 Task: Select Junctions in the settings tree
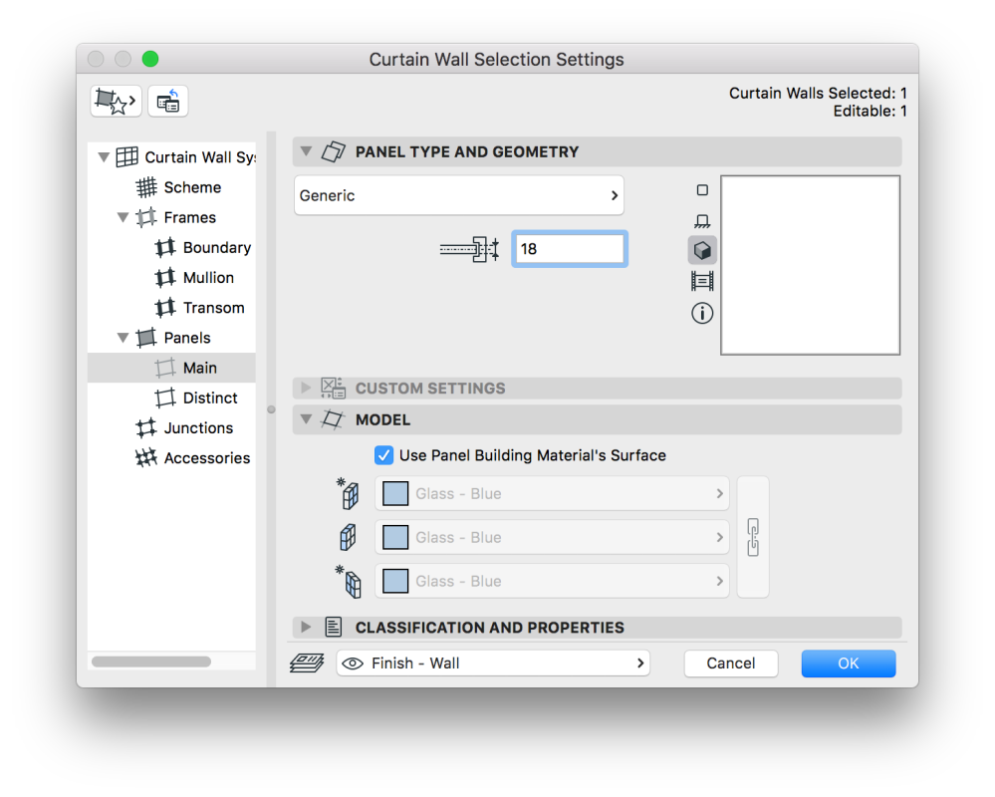(x=198, y=427)
